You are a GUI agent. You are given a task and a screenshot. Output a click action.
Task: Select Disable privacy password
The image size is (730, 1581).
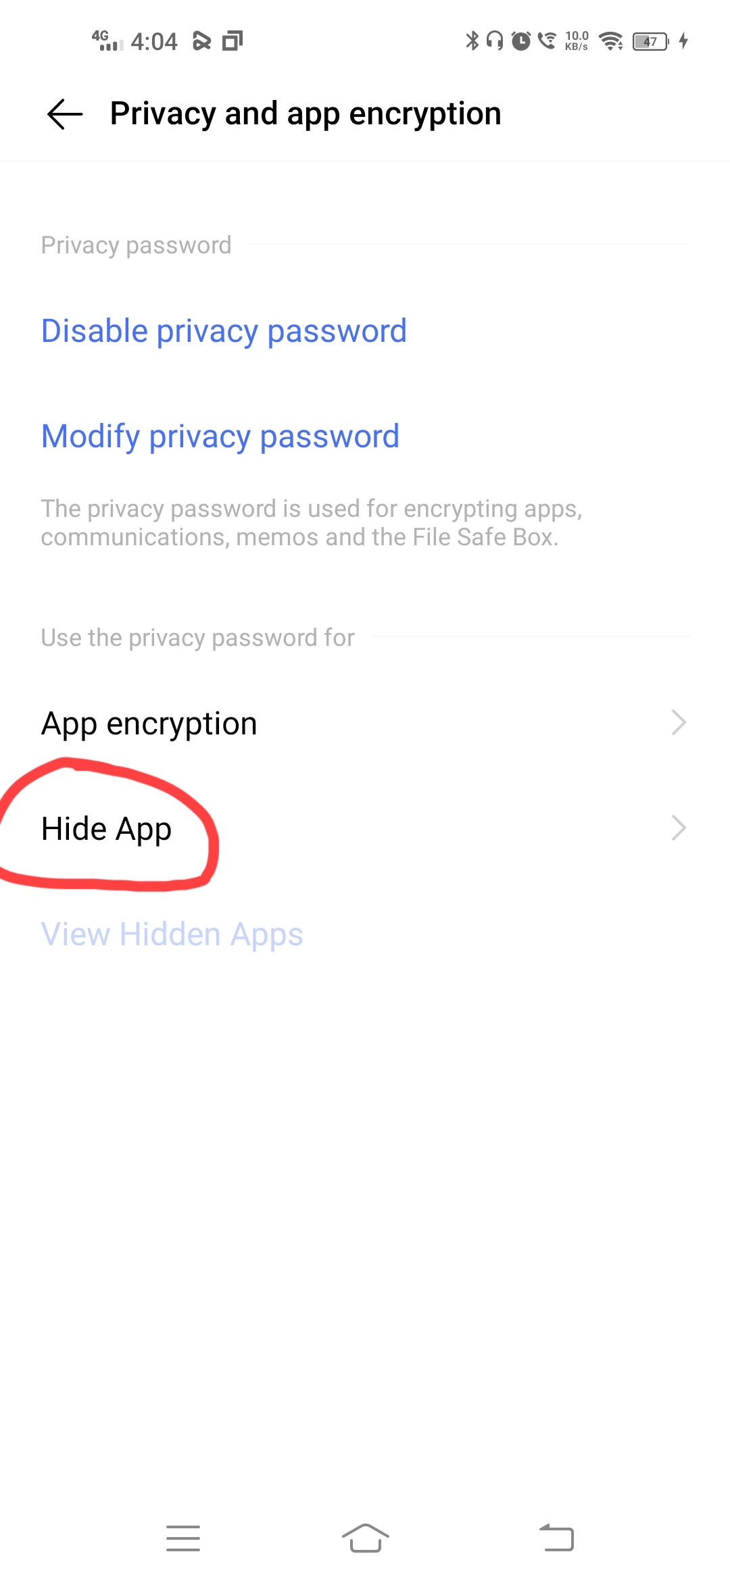coord(224,331)
